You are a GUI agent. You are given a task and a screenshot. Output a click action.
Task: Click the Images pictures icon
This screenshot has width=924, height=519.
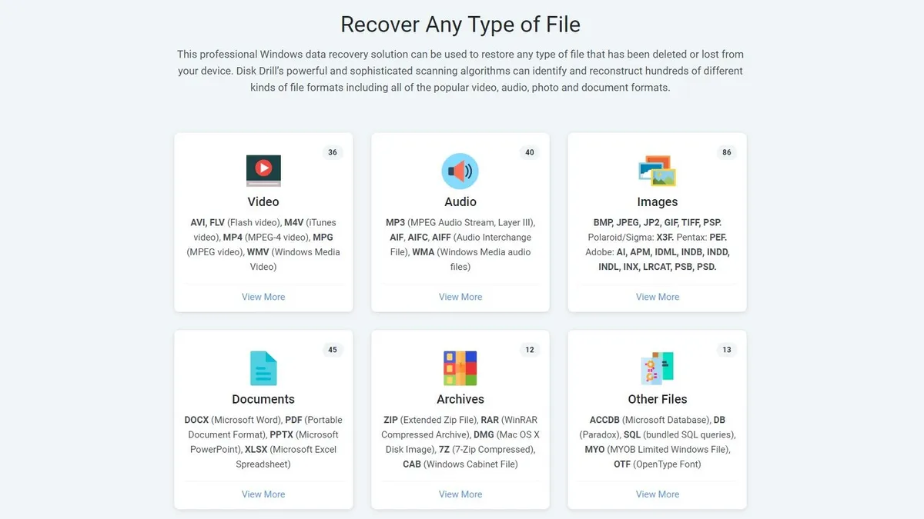click(x=658, y=171)
